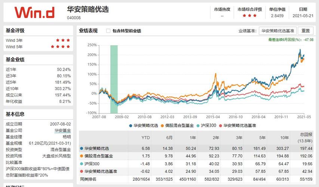Click the 年化收益 8.21% row

point(38,101)
